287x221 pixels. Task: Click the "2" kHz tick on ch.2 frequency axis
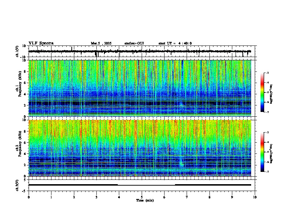[x=25, y=165]
